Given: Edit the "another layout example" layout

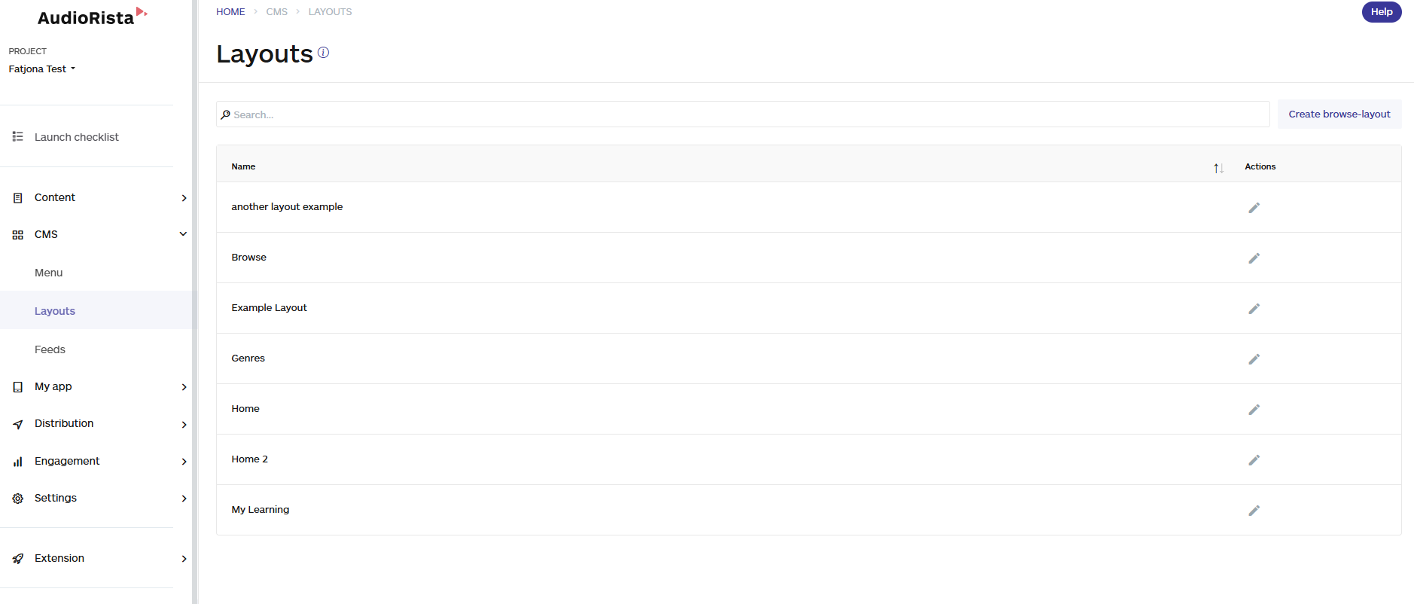Looking at the screenshot, I should pyautogui.click(x=1254, y=208).
